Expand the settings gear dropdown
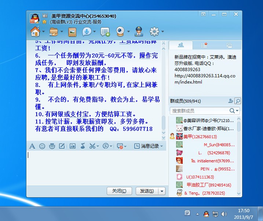Viewport: 263px width, 221px height. 162,32
